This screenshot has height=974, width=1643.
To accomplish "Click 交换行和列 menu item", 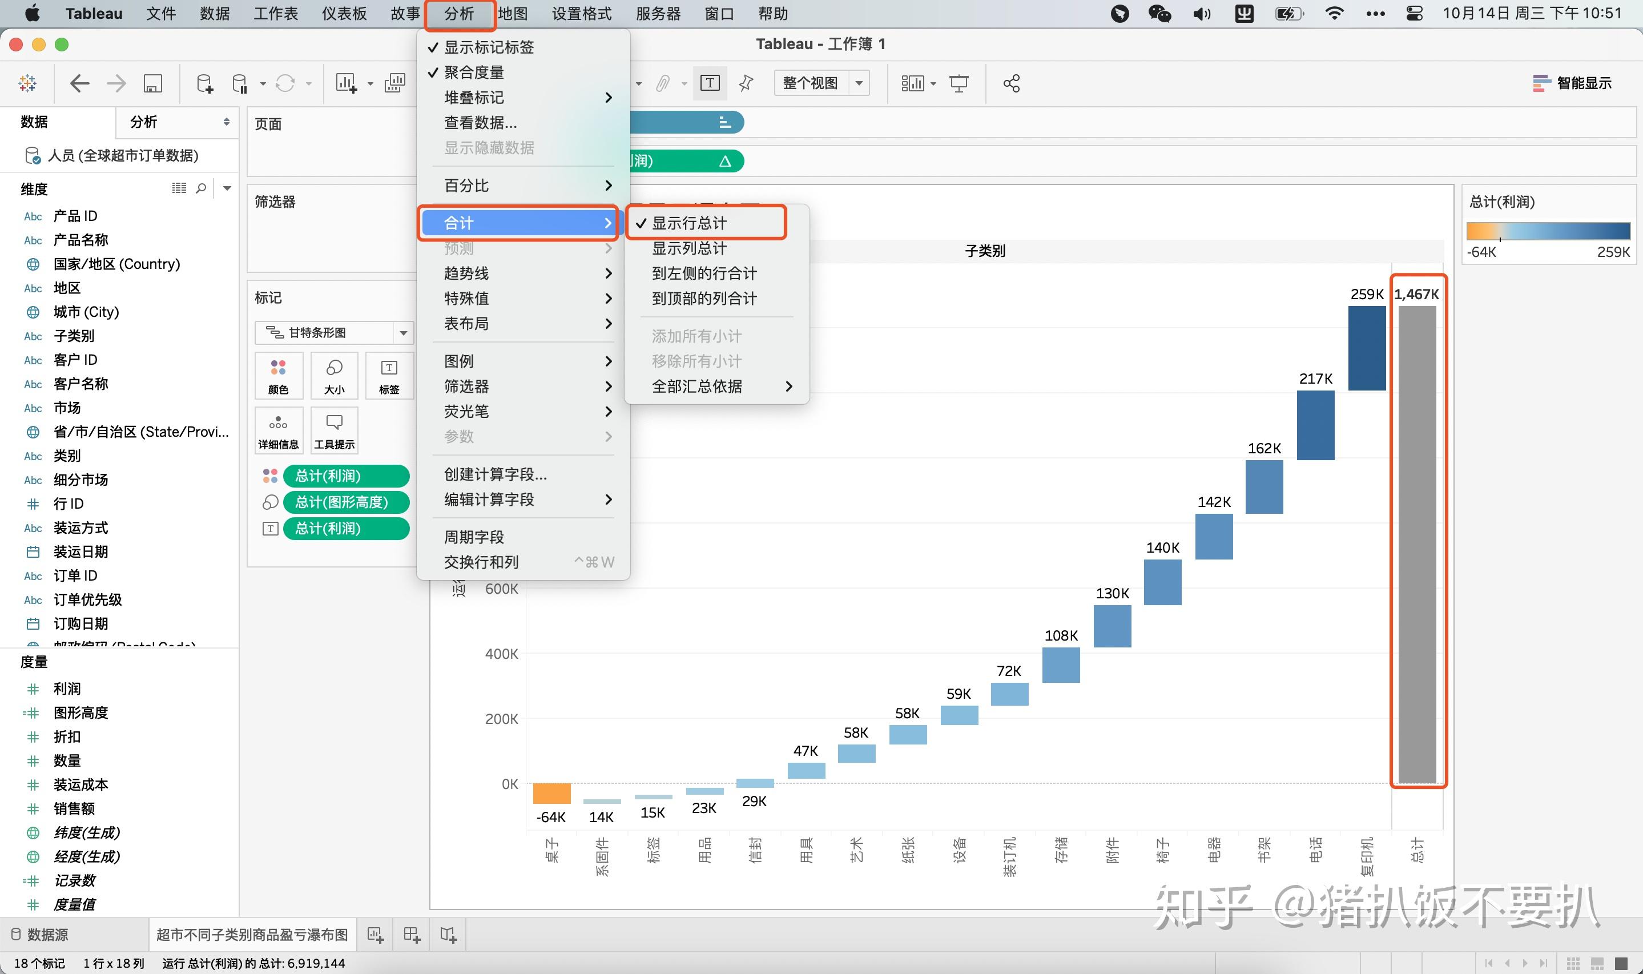I will (482, 561).
